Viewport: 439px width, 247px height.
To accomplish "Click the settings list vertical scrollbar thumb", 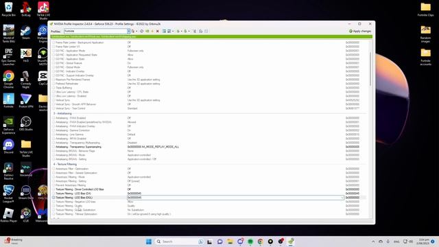I will click(370, 69).
